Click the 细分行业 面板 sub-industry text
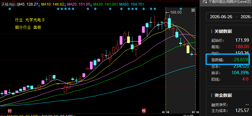 [28, 28]
